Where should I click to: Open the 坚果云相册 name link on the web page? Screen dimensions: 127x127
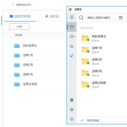(x=30, y=84)
